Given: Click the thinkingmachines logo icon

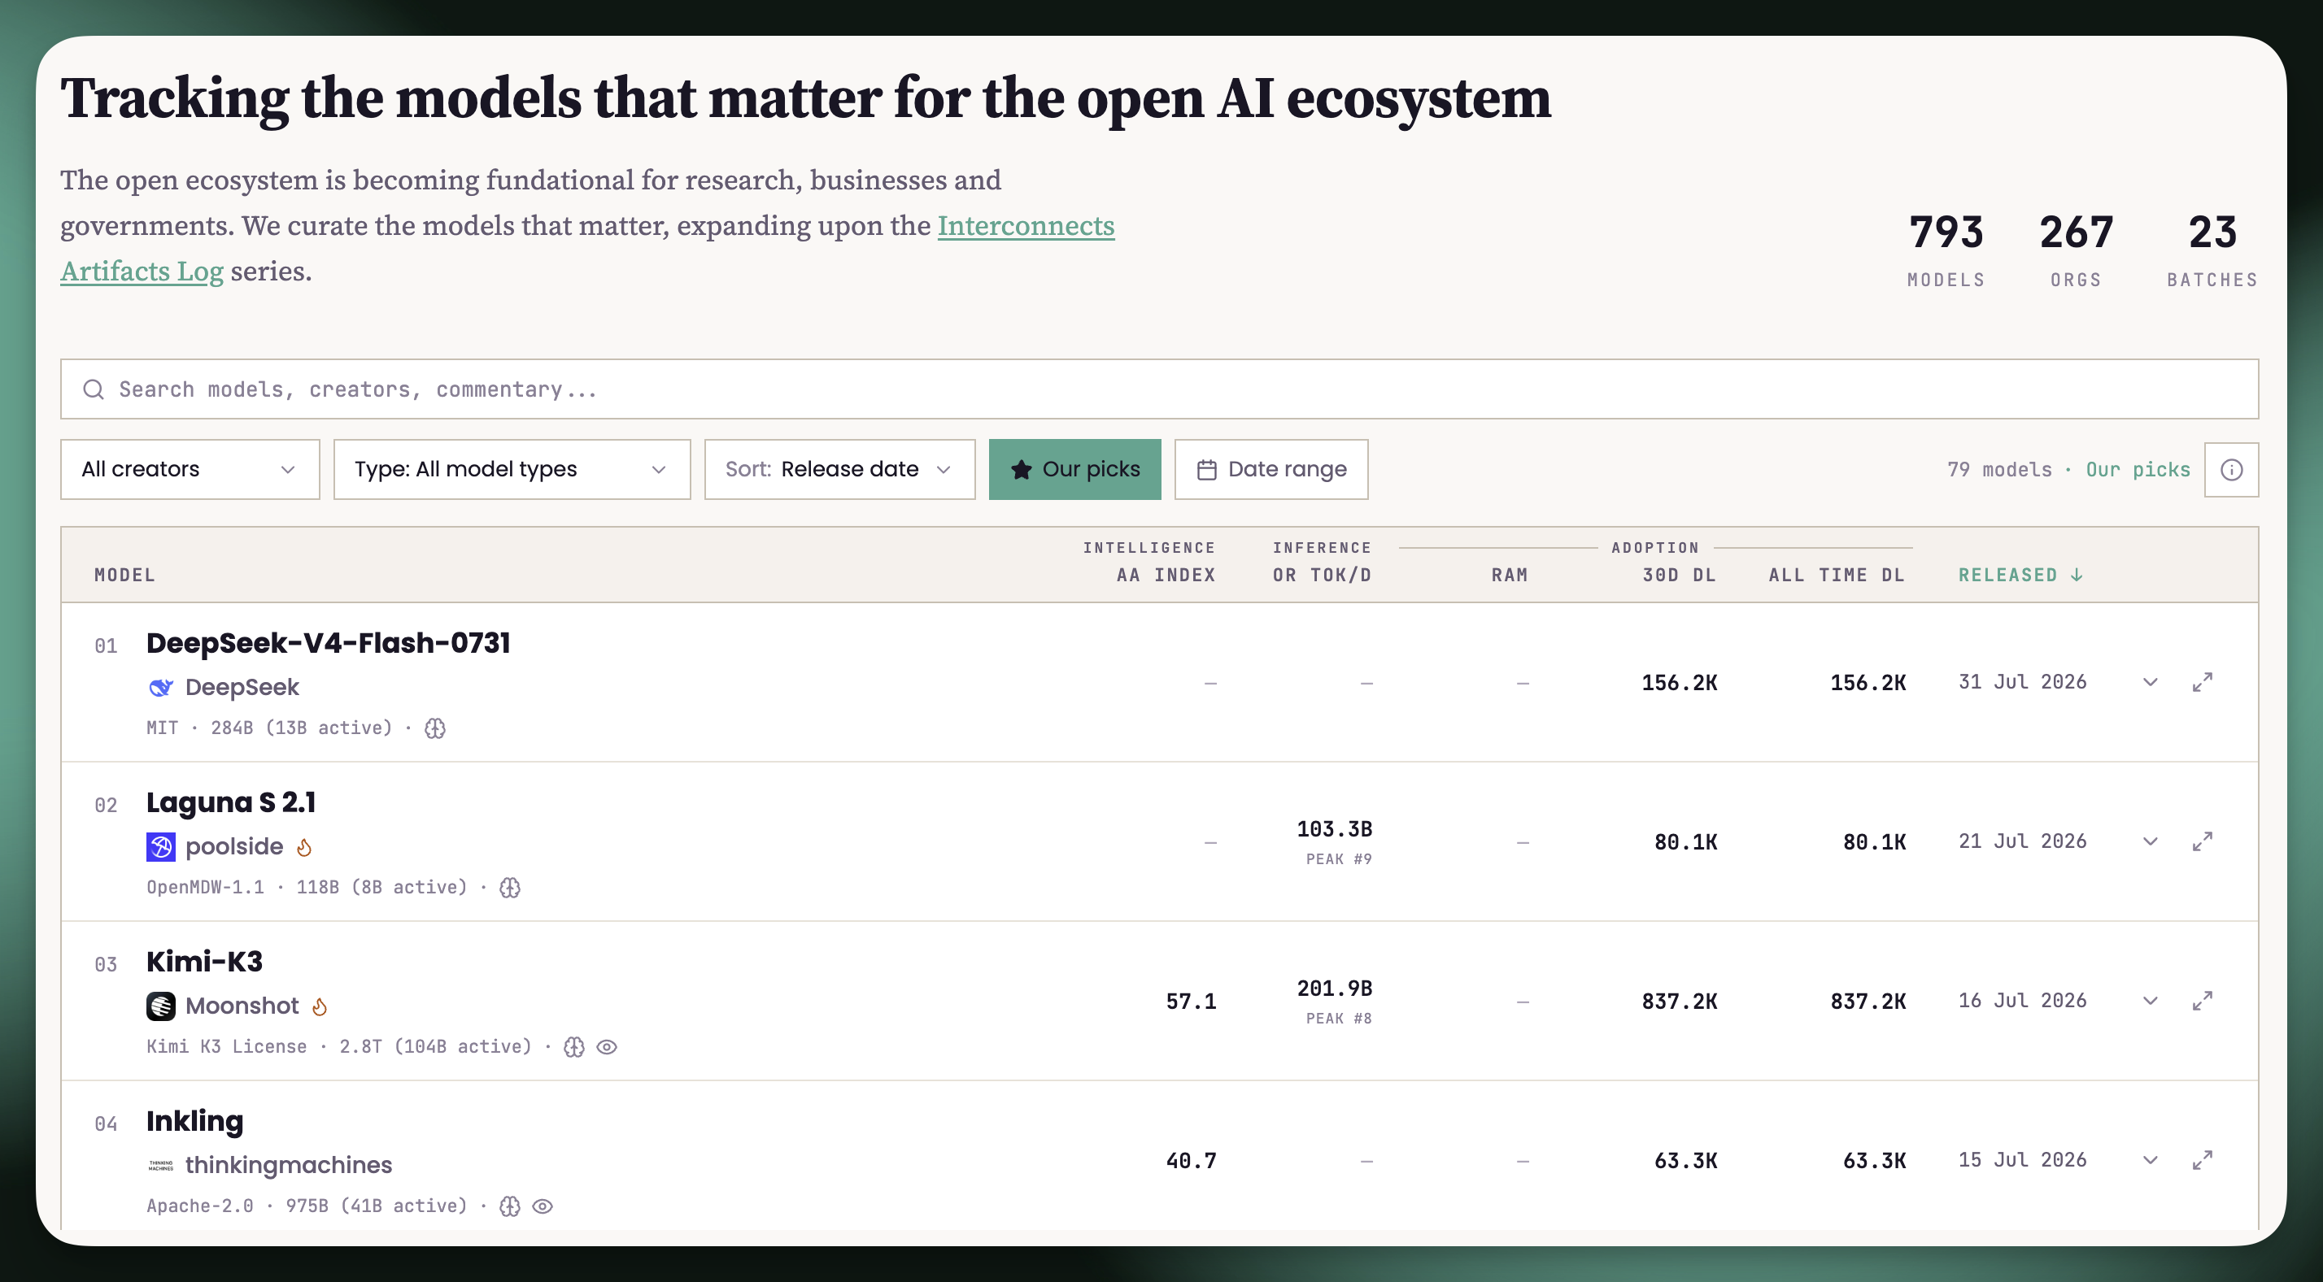Looking at the screenshot, I should pyautogui.click(x=160, y=1165).
